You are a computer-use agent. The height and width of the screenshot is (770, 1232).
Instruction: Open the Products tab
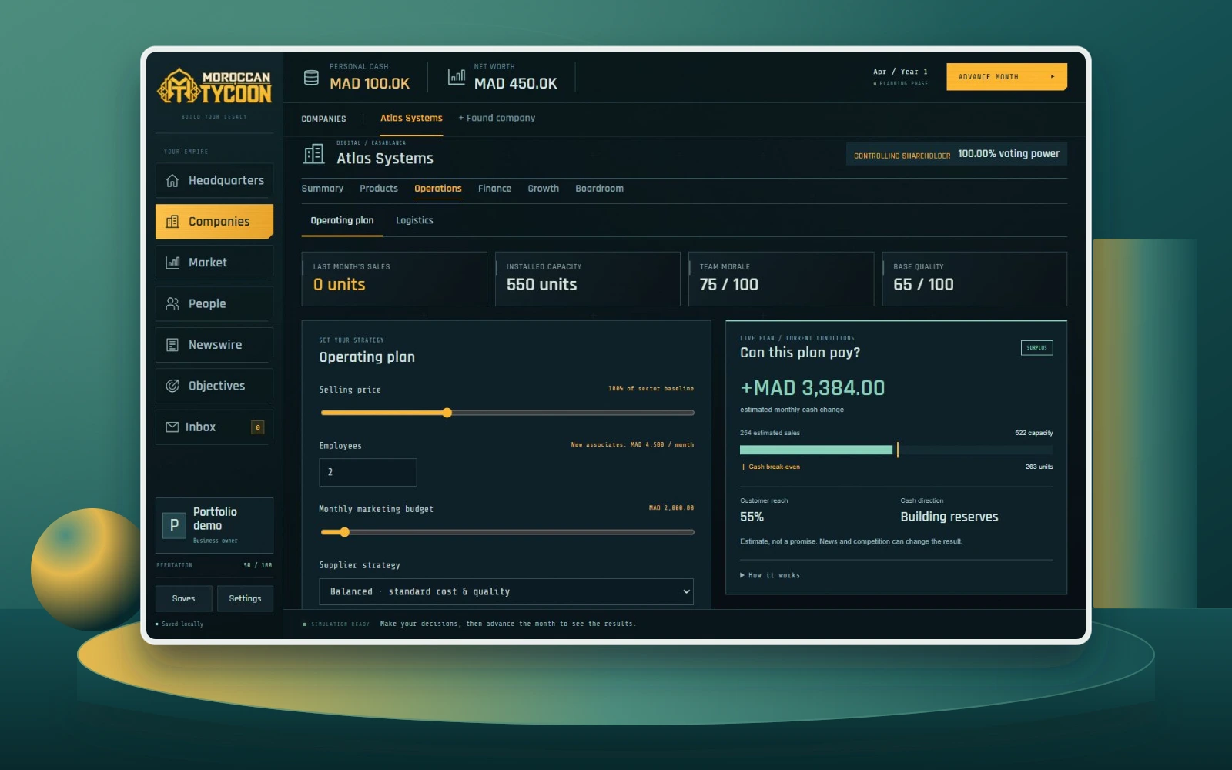point(379,189)
